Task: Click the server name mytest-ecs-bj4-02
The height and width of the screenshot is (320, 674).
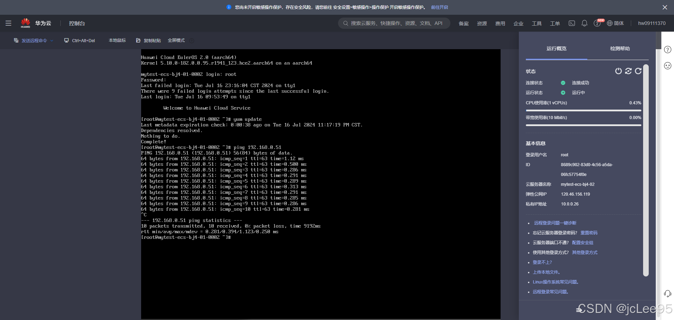Action: [577, 184]
